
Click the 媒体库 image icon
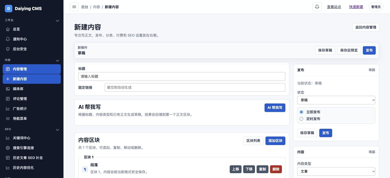coord(8,89)
